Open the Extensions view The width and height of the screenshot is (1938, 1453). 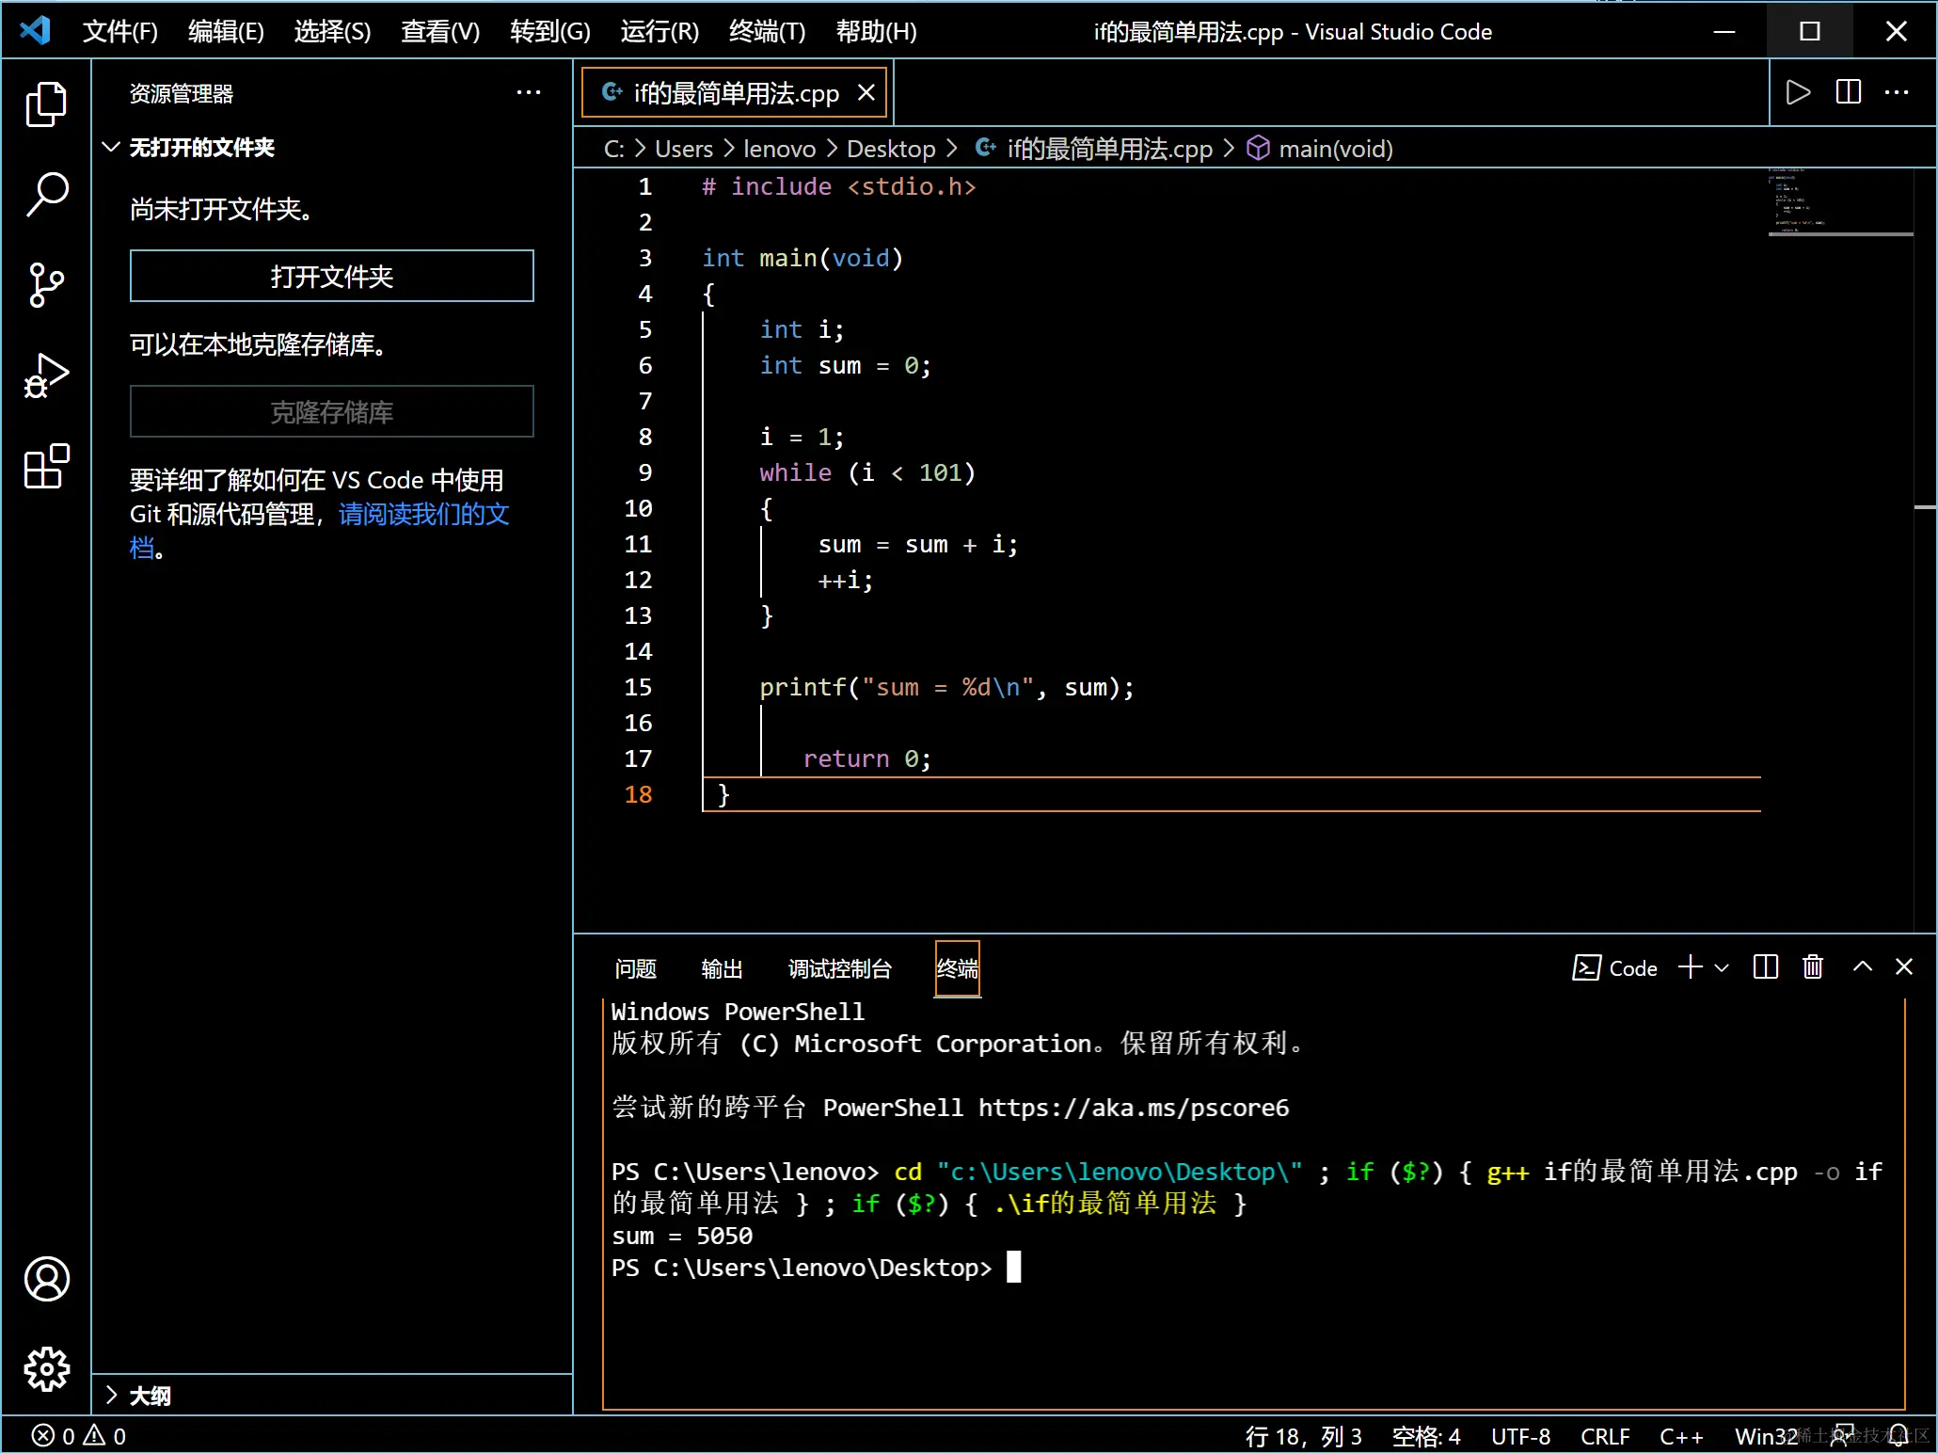46,466
